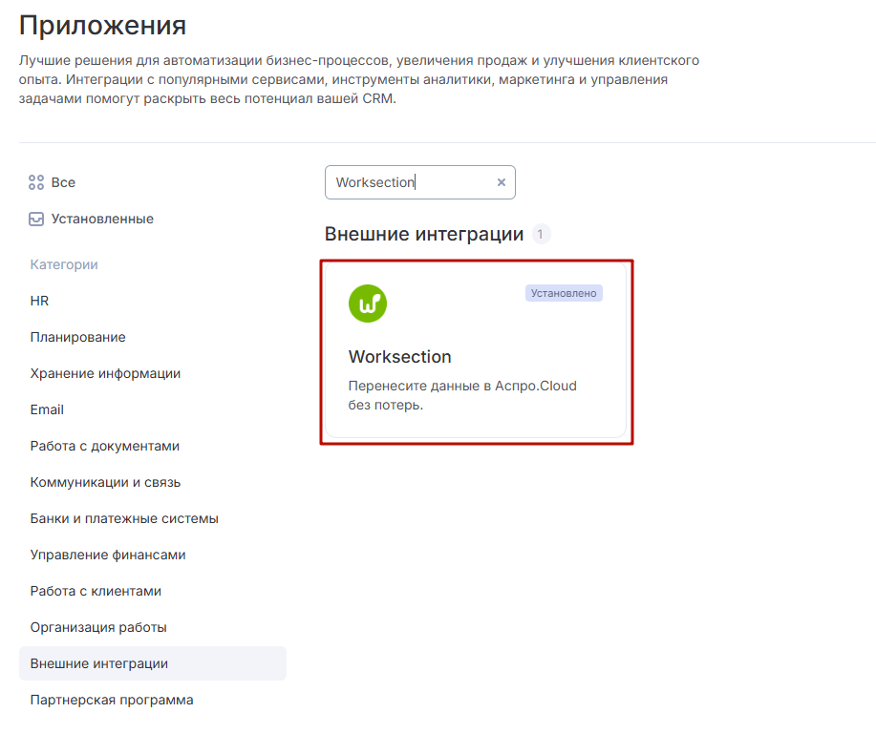Open Банки и платежные системы category
Viewport: 876px width, 734px height.
coord(124,518)
